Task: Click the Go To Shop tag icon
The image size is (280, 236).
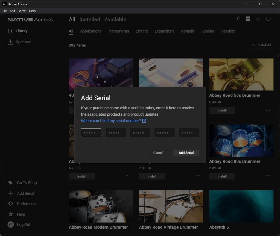Action: pos(11,183)
